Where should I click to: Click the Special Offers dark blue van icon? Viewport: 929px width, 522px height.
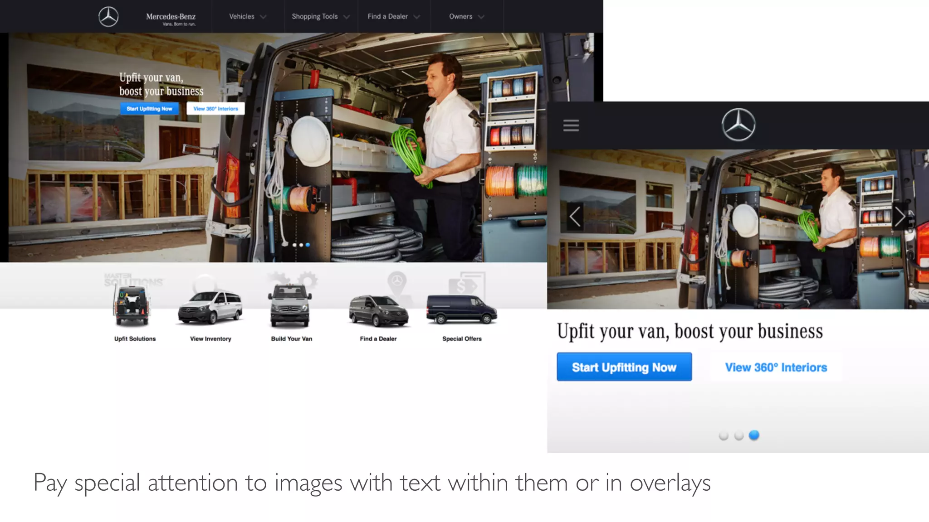462,309
